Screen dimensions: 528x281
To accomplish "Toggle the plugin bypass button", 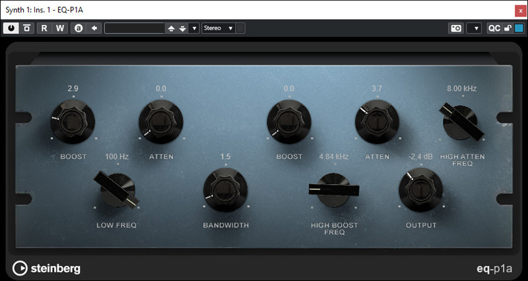I will coord(26,28).
